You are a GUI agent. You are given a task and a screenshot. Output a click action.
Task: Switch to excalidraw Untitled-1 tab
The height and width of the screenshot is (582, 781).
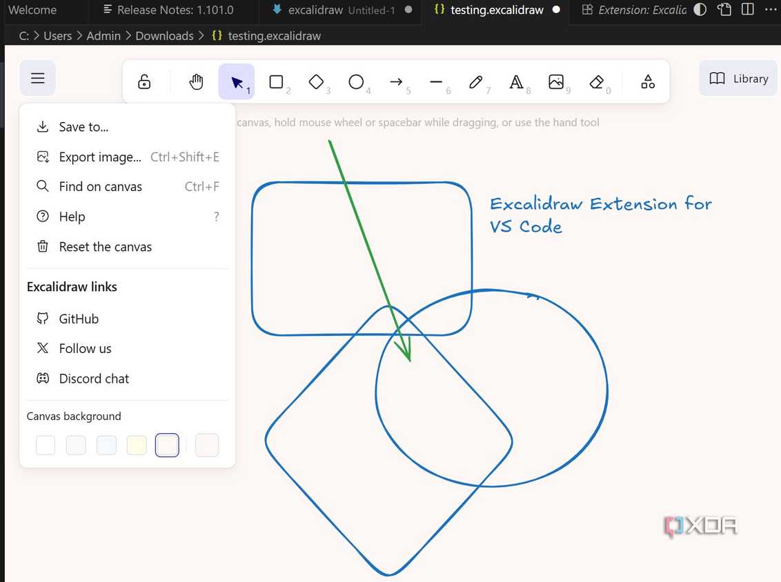[x=341, y=10]
